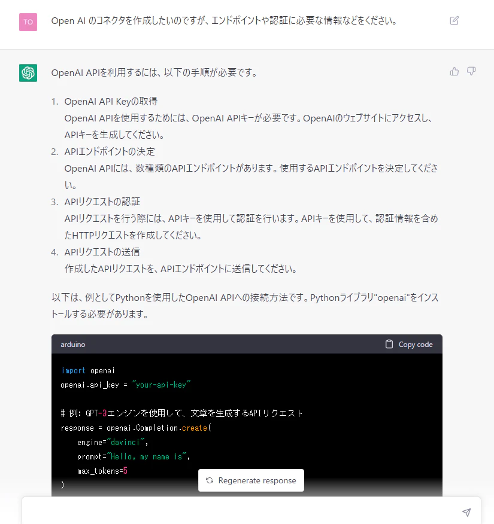
Task: Click Regenerate response button
Action: [251, 480]
